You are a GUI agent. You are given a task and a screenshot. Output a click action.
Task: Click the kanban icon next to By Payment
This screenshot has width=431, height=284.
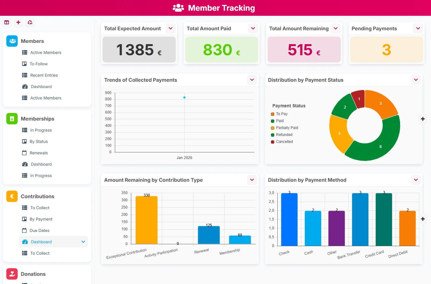coord(24,219)
